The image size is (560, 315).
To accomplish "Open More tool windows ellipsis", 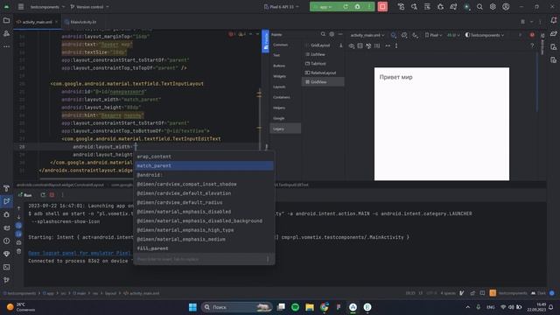I will click(6, 46).
